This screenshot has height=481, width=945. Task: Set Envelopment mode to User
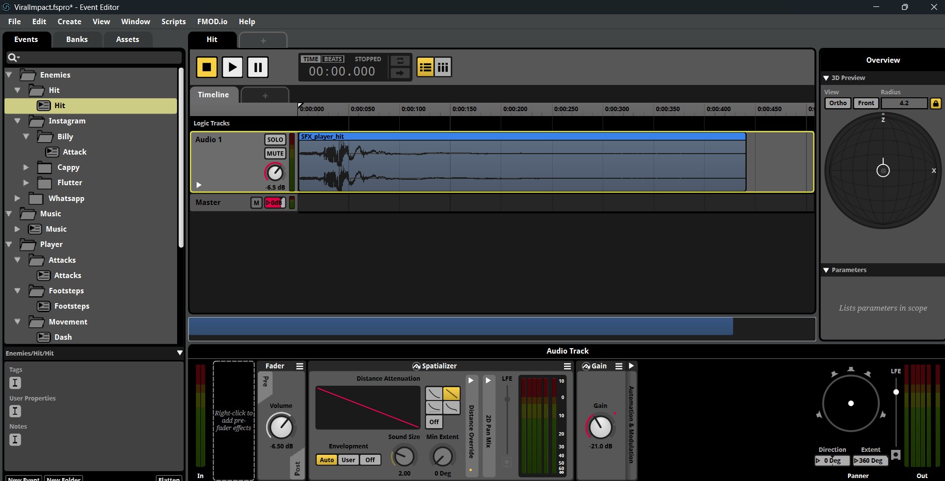point(348,460)
